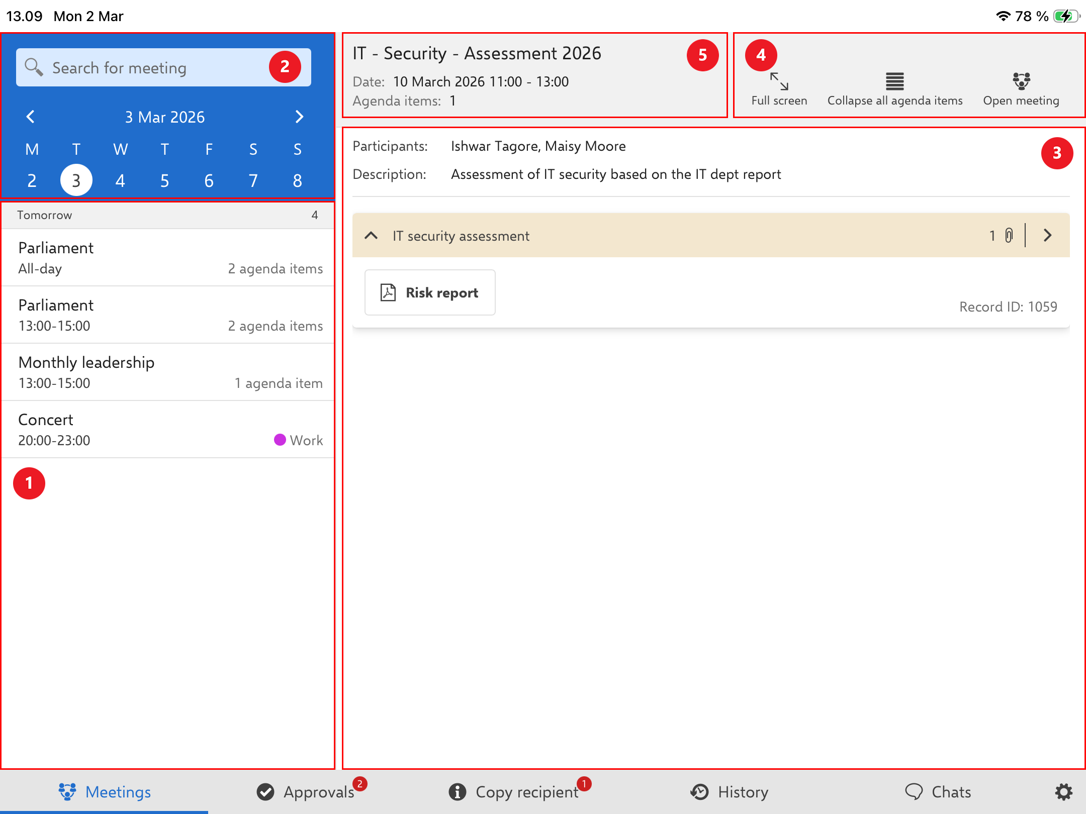Viewport: 1086px width, 814px height.
Task: Select Monday 2 in the calendar
Action: 32,180
